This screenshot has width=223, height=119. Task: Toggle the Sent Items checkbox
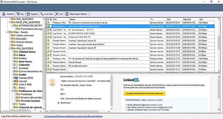coord(15,61)
